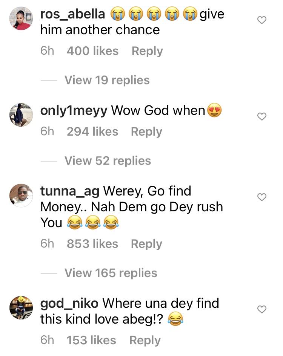
Task: Like the ros_abella comment with heart icon
Action: click(261, 20)
